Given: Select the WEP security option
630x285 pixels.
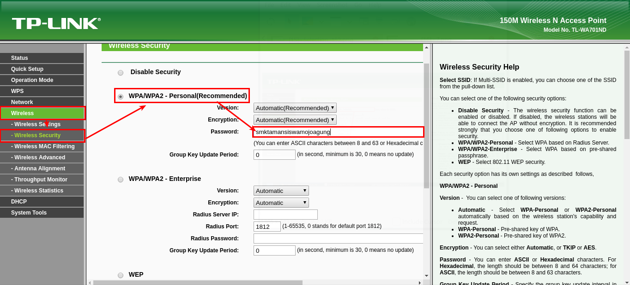Looking at the screenshot, I should (121, 274).
